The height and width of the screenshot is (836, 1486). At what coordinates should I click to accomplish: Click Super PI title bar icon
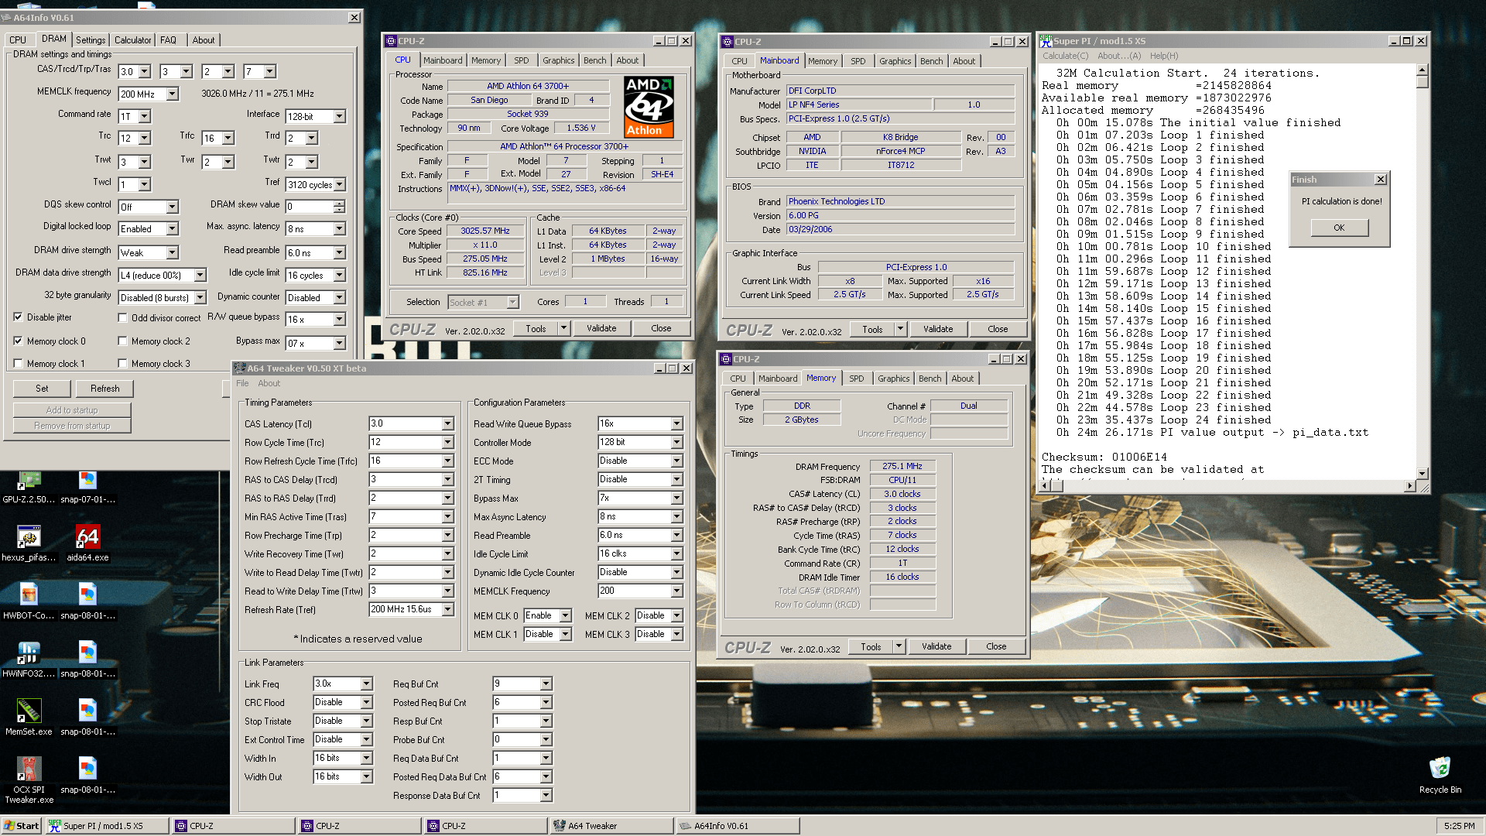1046,41
